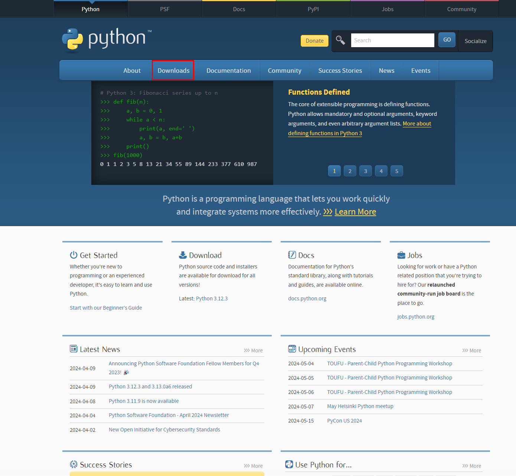The height and width of the screenshot is (476, 516).
Task: Open the Jobs tab in top bar
Action: (x=388, y=9)
